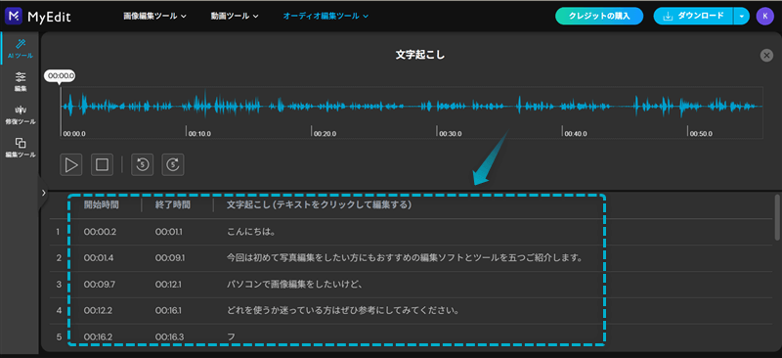Click start time 00:12.2
Screen dimensions: 782x358
tap(98, 311)
